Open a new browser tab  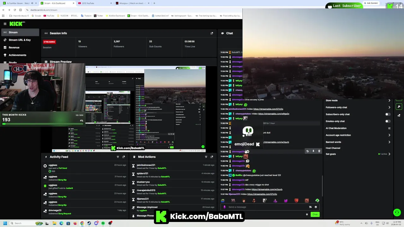click(x=154, y=3)
